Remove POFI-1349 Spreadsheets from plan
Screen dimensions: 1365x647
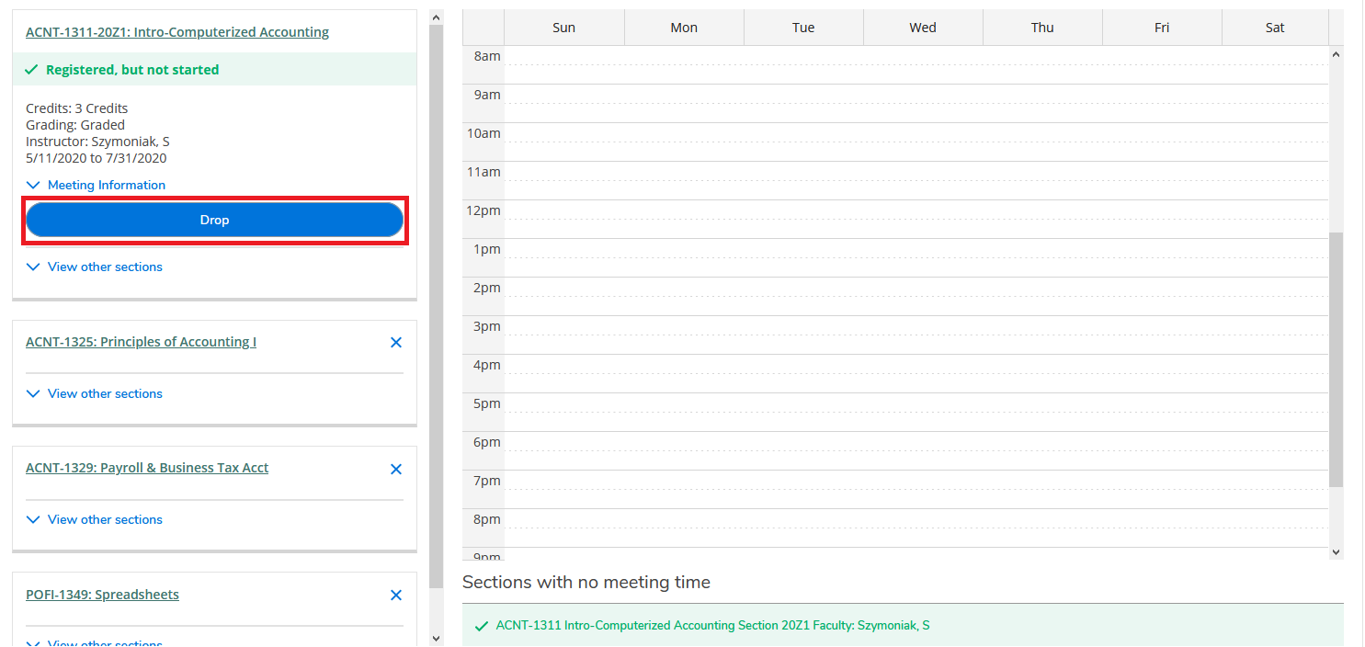[396, 595]
